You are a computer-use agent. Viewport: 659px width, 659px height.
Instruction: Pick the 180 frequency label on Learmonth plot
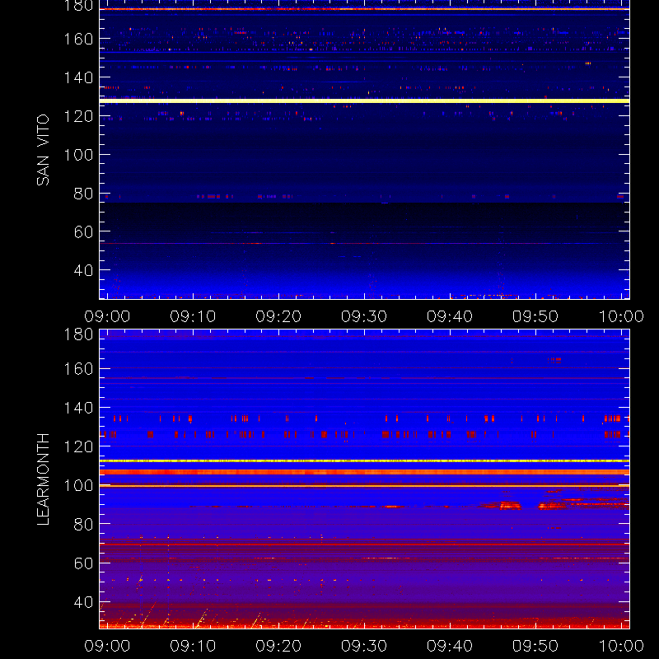(x=78, y=334)
